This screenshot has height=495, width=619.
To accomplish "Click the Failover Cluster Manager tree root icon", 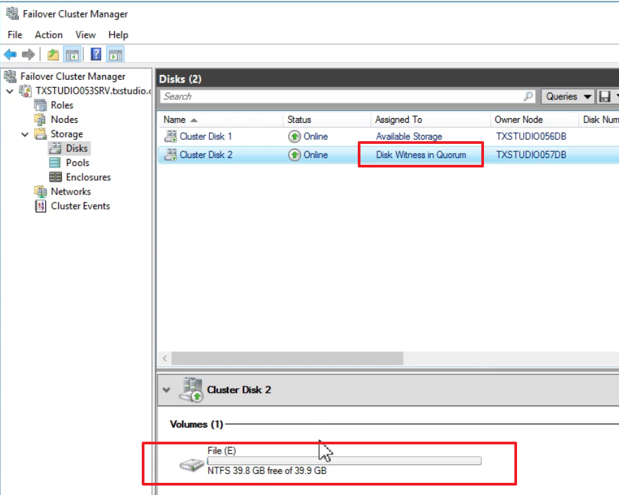I will 11,76.
